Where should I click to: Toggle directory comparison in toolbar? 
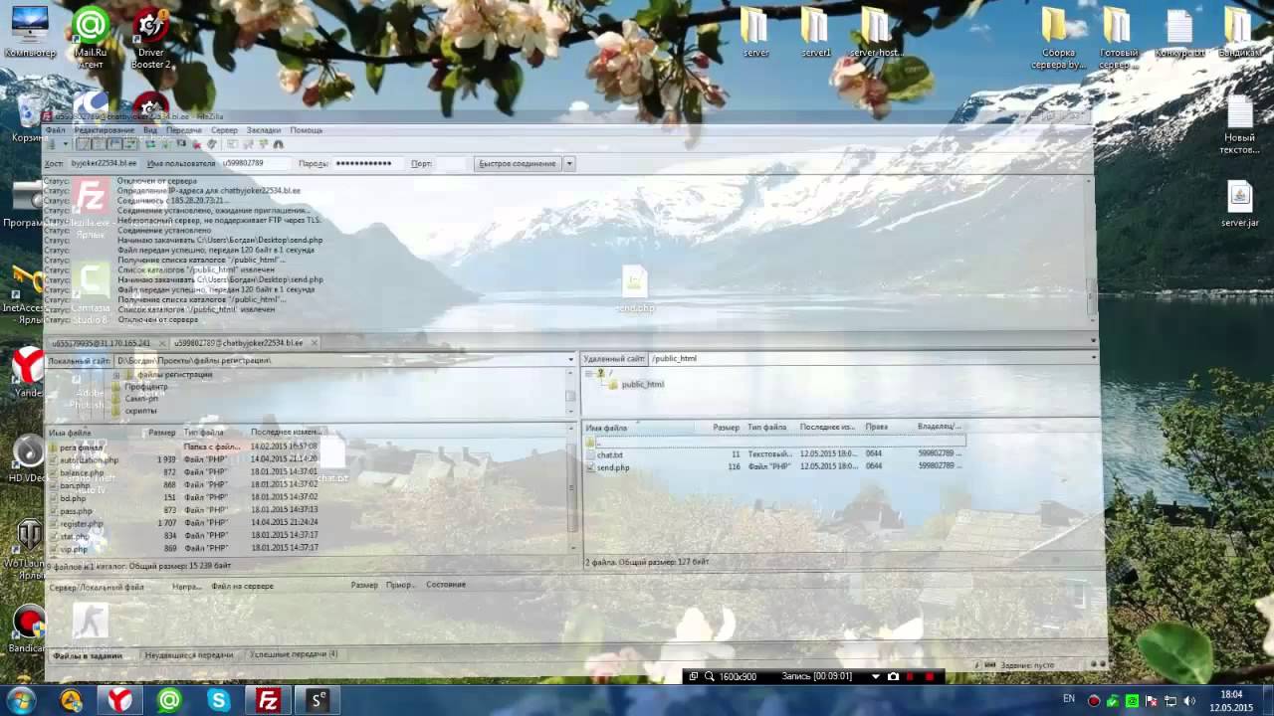click(248, 144)
